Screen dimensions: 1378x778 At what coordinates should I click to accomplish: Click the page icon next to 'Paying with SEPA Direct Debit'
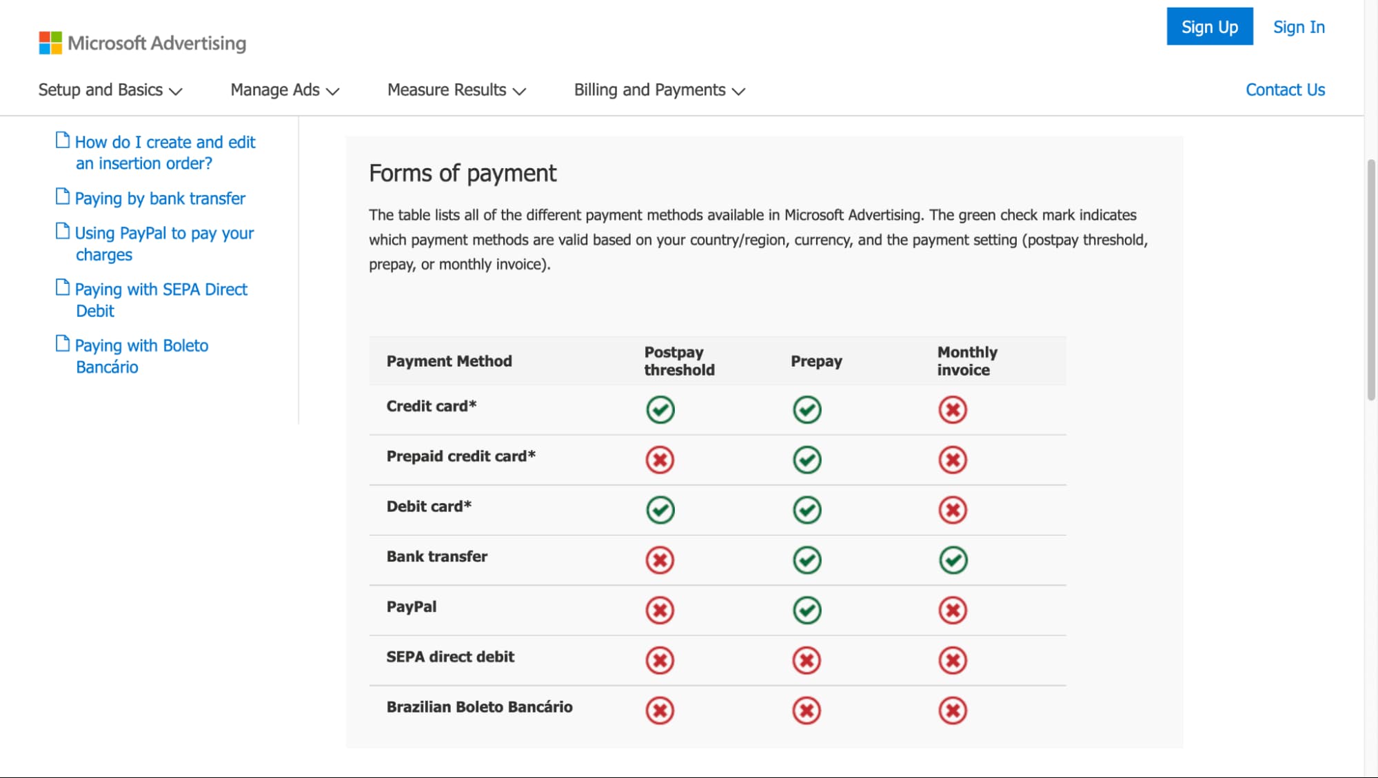pos(63,287)
